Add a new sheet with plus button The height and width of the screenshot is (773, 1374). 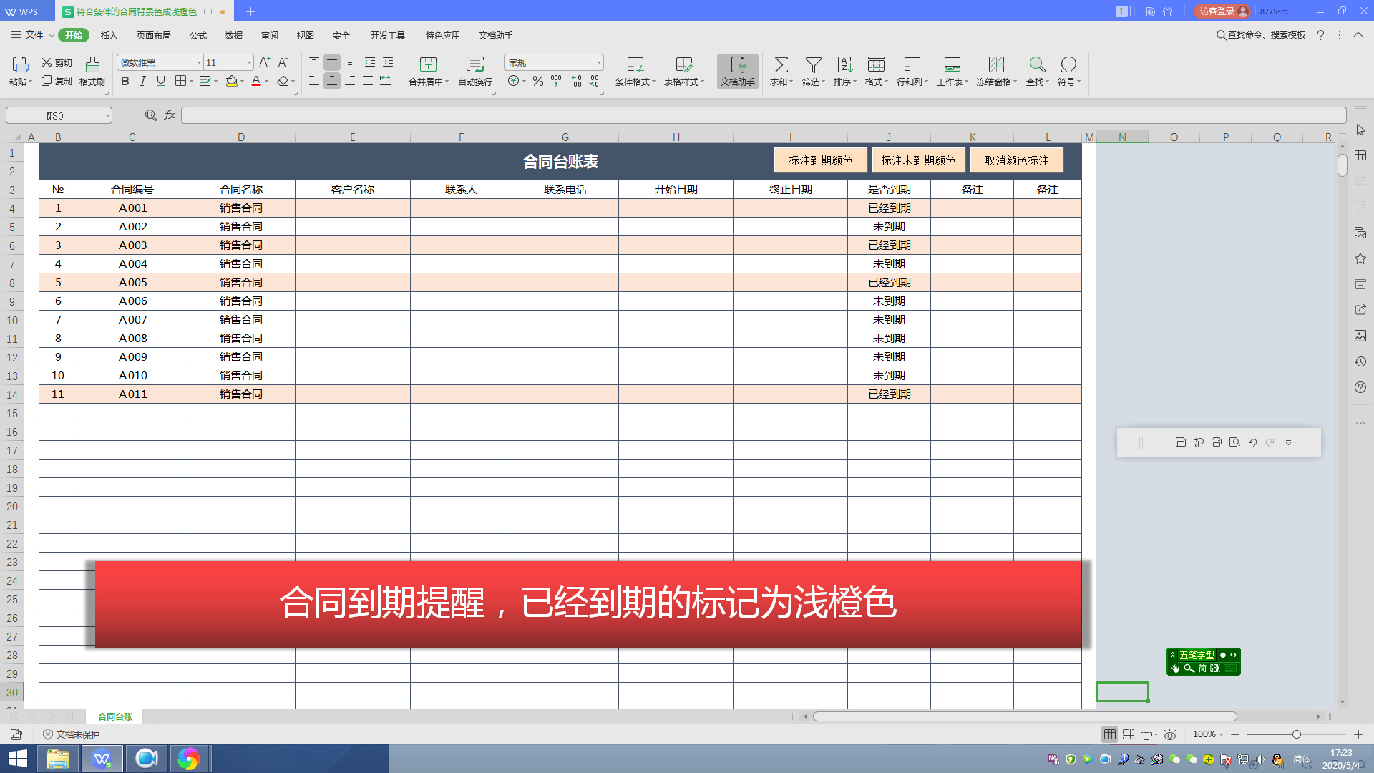152,716
